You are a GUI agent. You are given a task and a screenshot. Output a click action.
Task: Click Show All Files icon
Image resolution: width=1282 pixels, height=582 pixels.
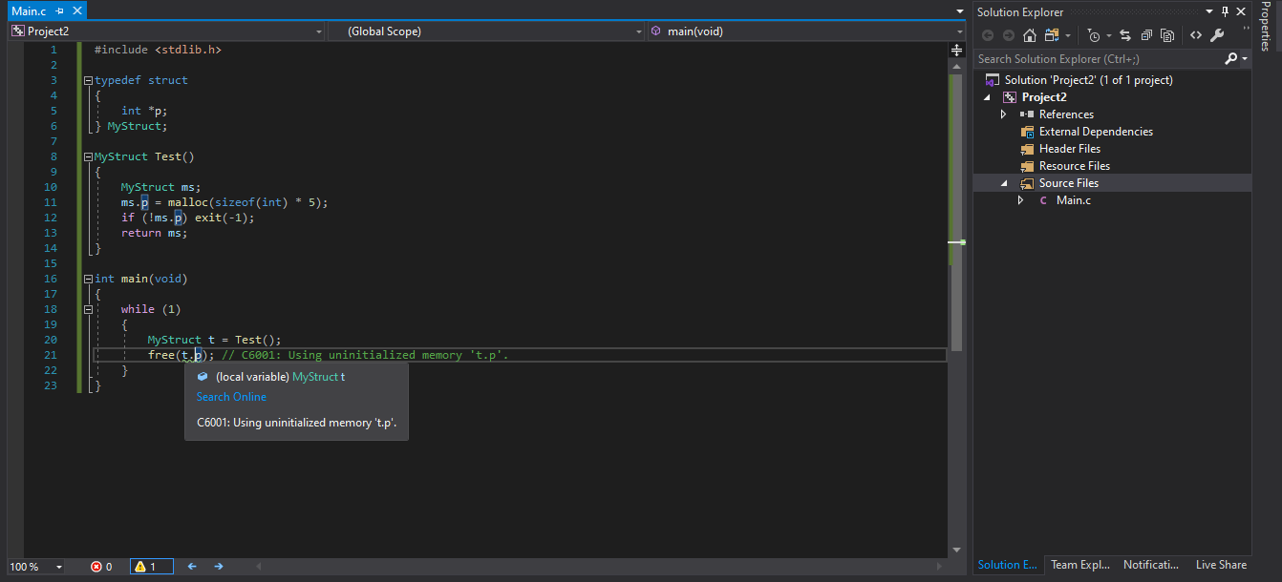coord(1167,35)
